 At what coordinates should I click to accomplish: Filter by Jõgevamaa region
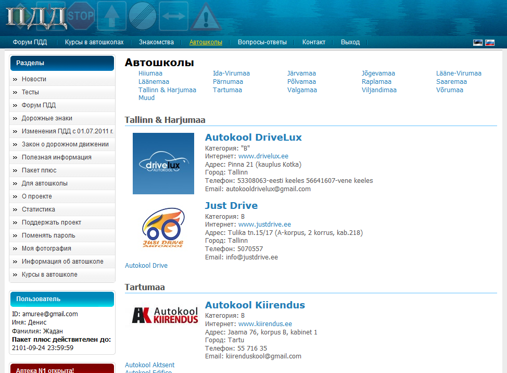(378, 73)
